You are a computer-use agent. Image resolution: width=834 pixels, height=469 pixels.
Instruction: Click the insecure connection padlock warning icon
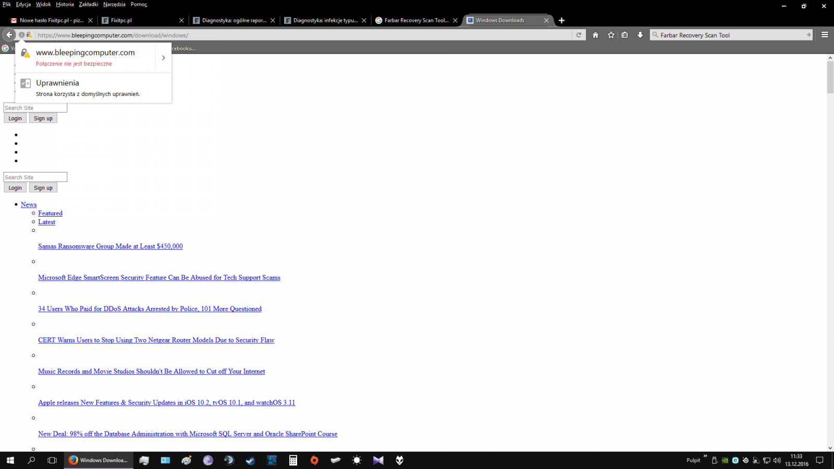[29, 35]
